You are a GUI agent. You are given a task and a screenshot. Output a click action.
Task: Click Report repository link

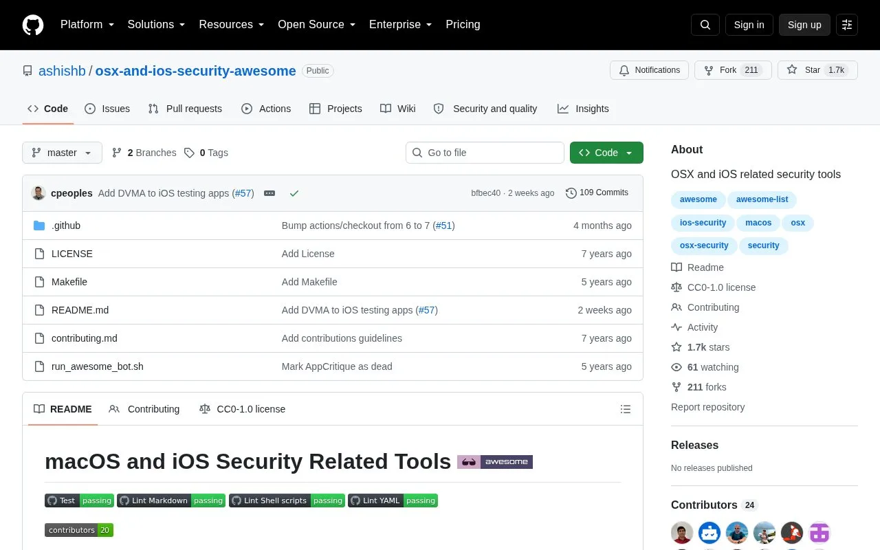[x=707, y=407]
